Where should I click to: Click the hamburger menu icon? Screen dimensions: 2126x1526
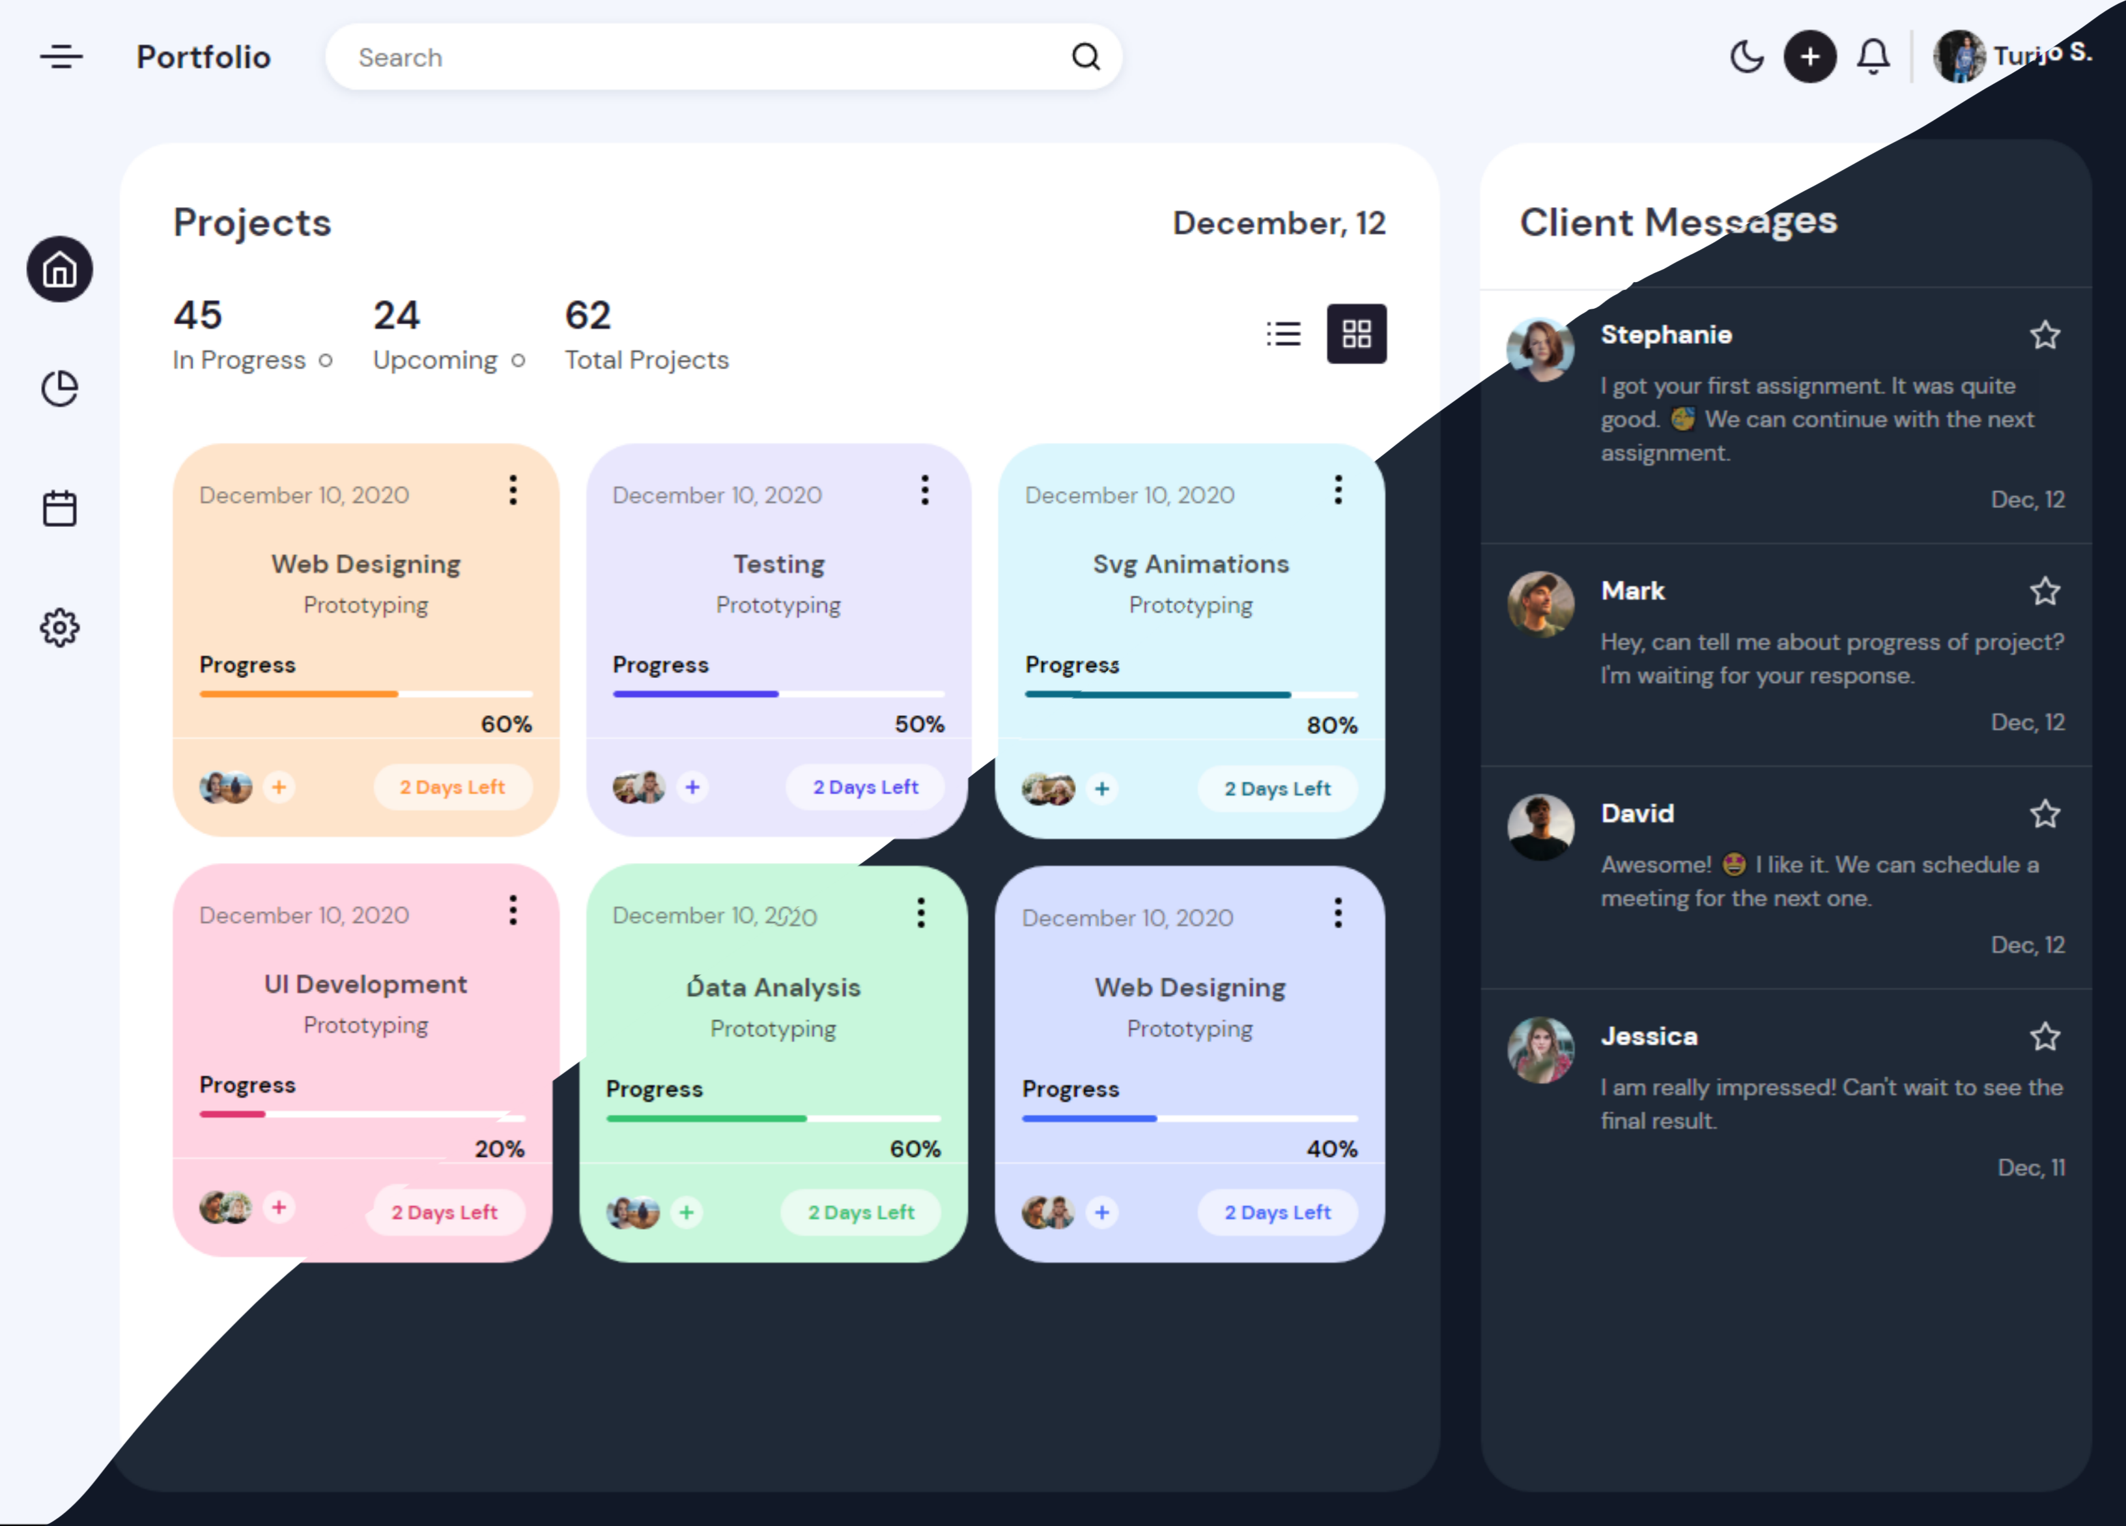61,57
